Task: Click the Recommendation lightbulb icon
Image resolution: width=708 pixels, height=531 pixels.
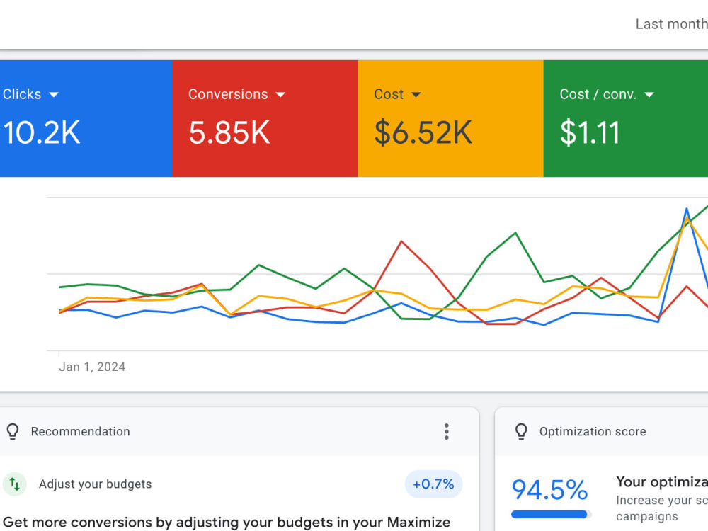Action: tap(13, 432)
